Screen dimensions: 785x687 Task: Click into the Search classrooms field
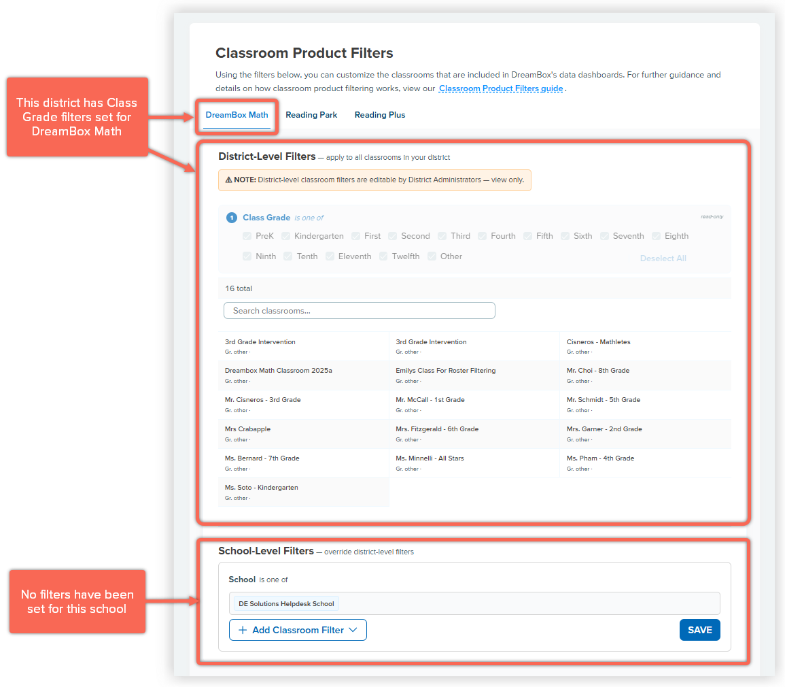[x=360, y=311]
